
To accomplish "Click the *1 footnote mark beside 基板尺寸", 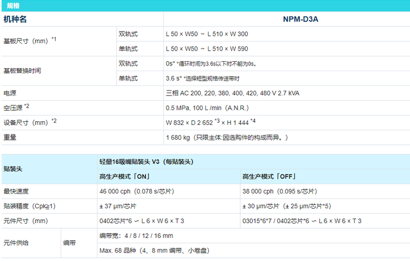I will click(x=54, y=38).
